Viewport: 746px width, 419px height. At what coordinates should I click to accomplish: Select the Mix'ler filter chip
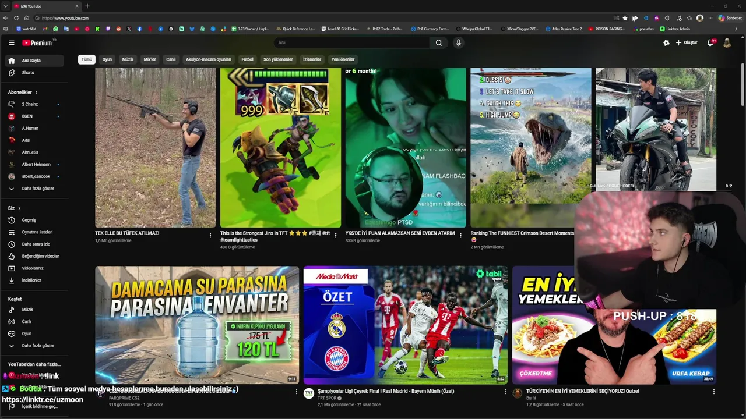150,59
